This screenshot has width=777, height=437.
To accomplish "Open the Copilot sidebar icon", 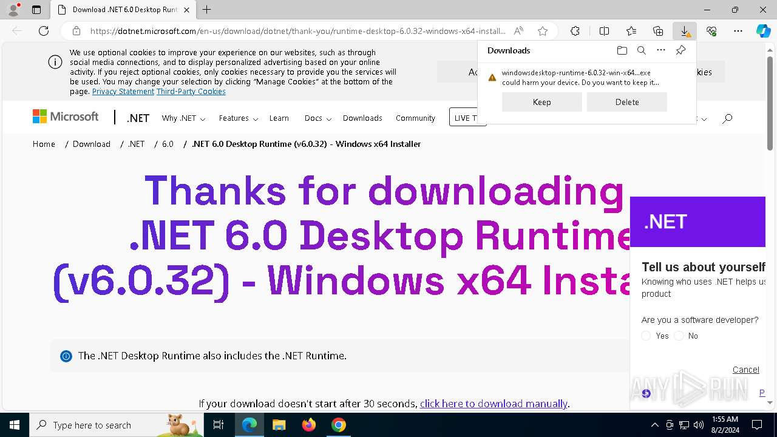I will coord(763,31).
